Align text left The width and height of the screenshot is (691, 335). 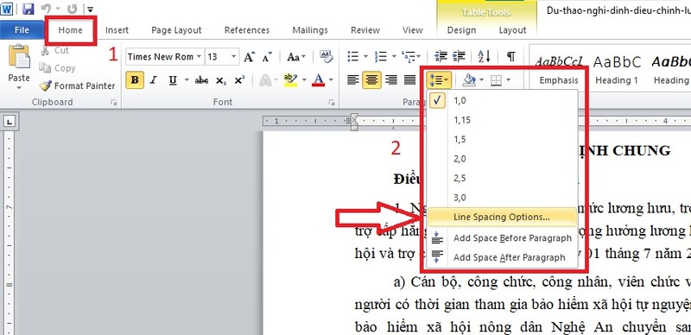pos(353,80)
